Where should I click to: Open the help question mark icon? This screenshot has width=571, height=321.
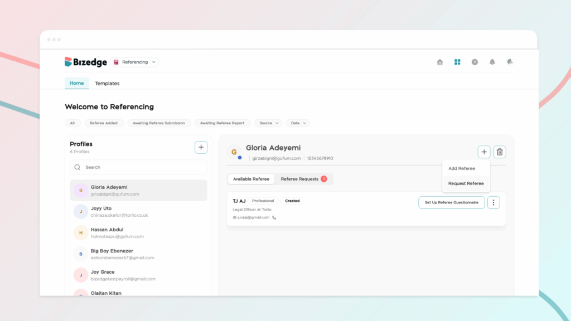tap(475, 62)
